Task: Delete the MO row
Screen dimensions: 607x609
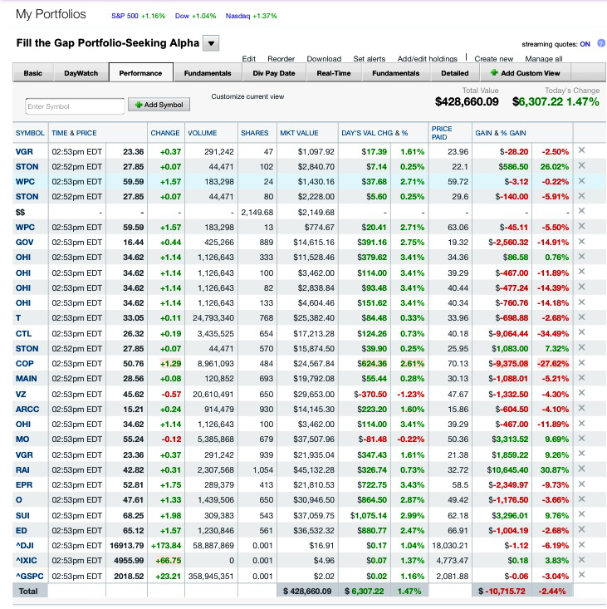Action: (x=581, y=439)
